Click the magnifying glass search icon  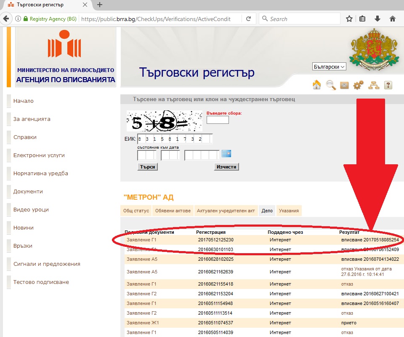pos(331,85)
